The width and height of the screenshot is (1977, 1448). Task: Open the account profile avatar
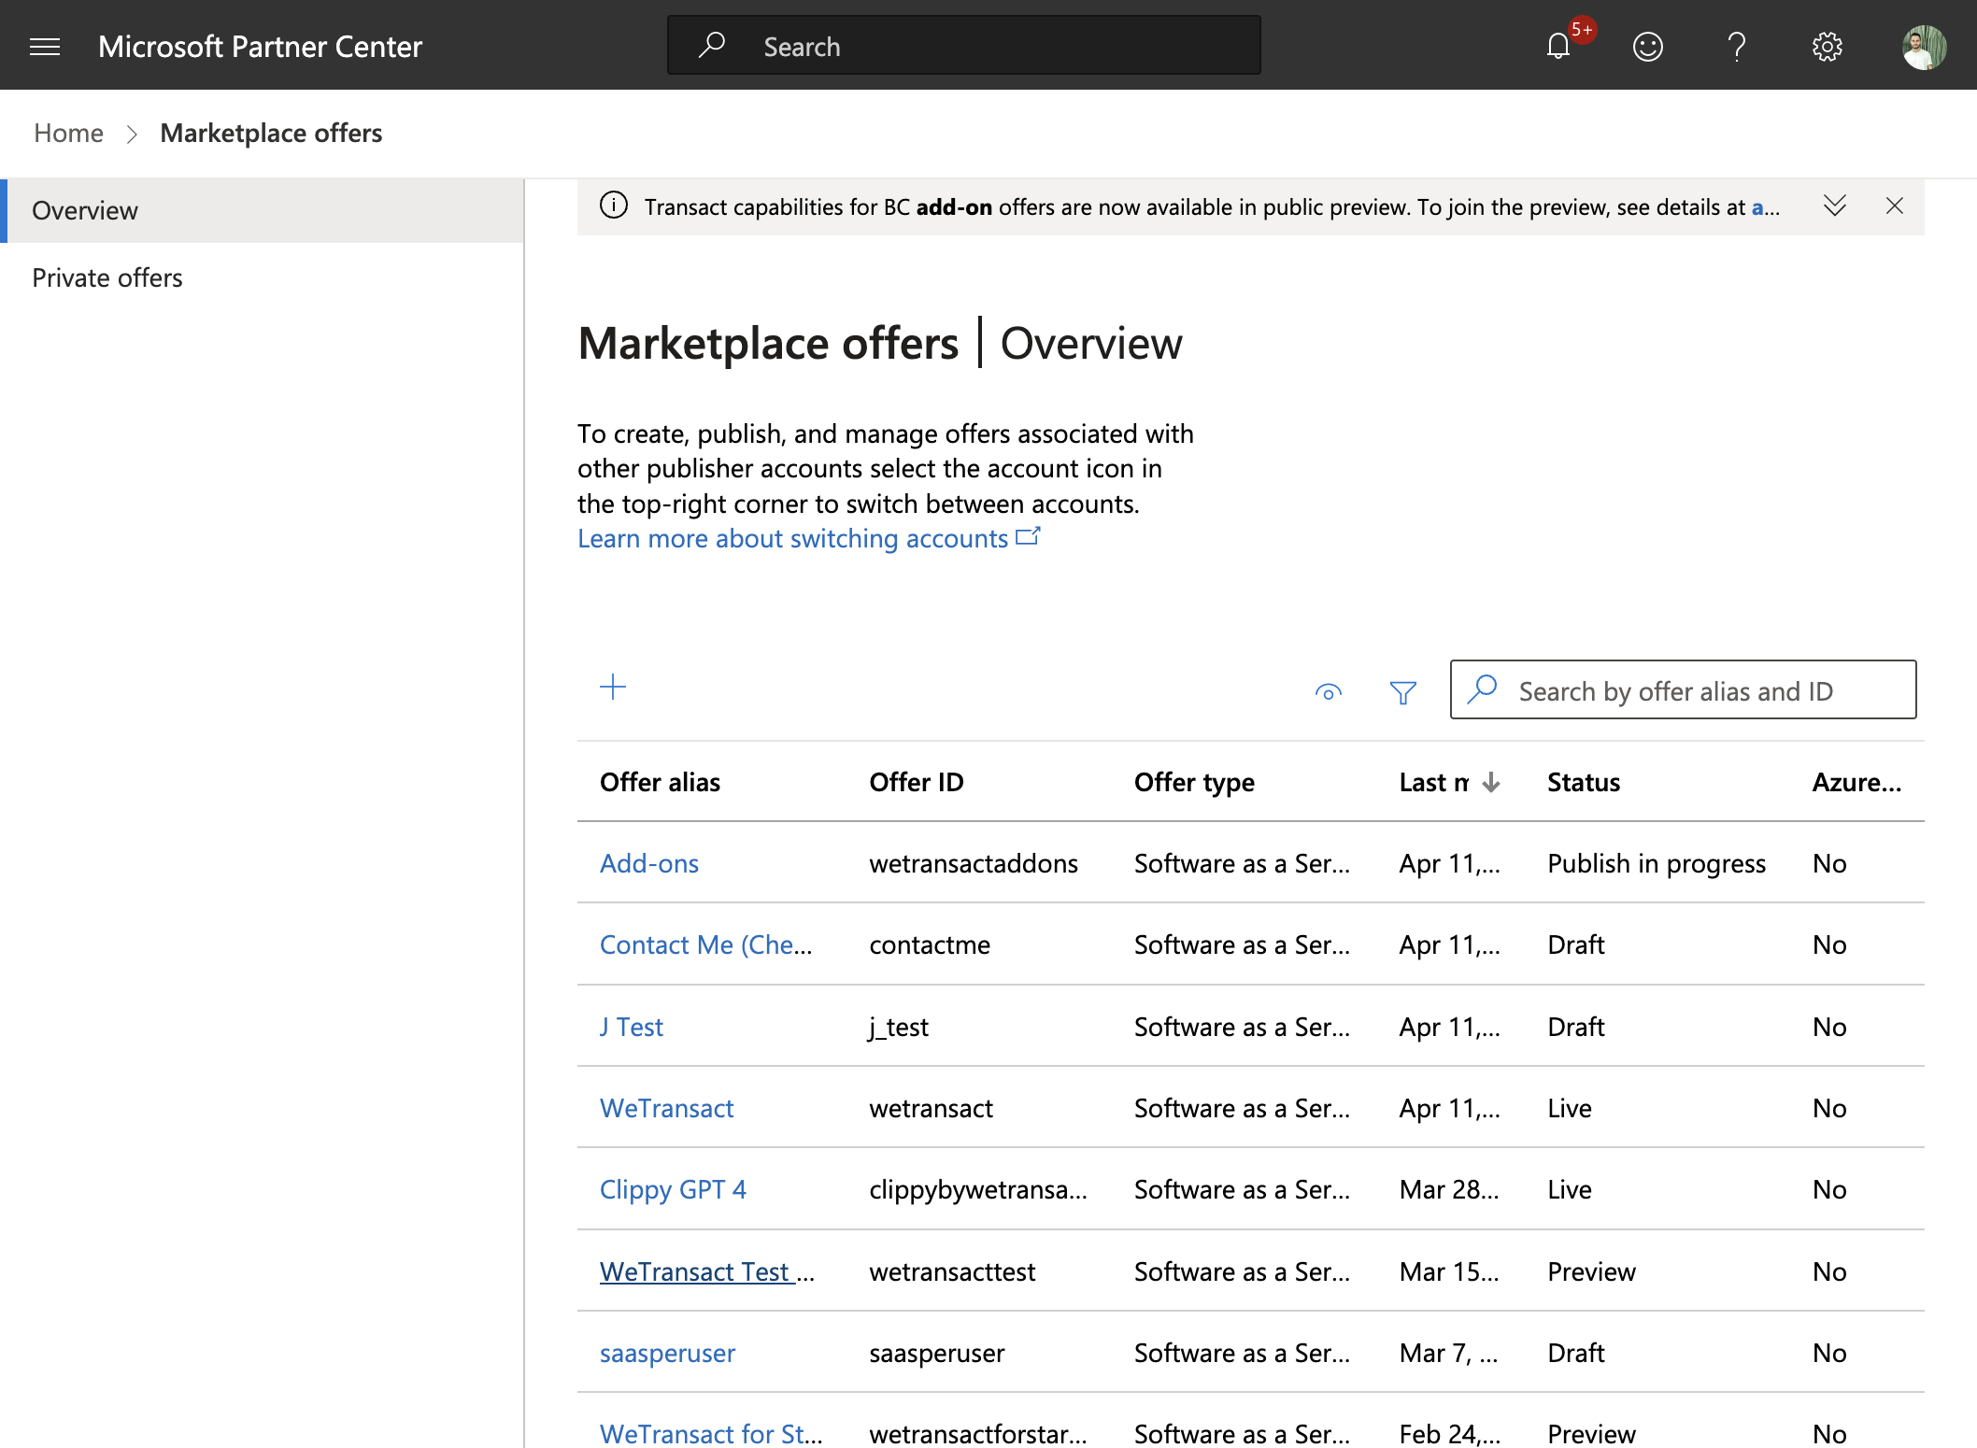coord(1924,47)
